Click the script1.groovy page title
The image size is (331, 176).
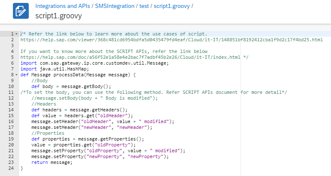click(58, 16)
